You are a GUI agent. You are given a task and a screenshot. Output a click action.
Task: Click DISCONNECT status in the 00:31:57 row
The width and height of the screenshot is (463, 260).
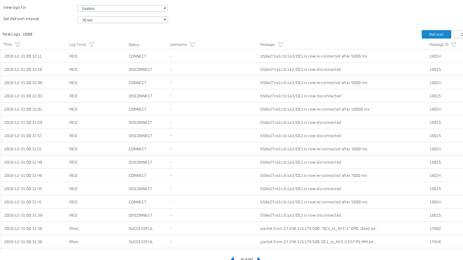click(140, 136)
